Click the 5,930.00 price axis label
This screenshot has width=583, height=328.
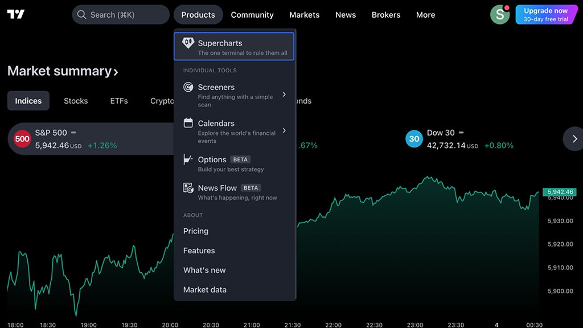pos(560,221)
